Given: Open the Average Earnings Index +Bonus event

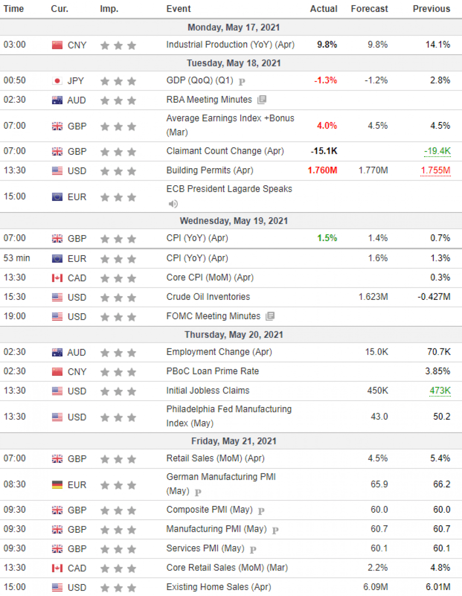Looking at the screenshot, I should [230, 125].
